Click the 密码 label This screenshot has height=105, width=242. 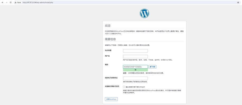107,65
